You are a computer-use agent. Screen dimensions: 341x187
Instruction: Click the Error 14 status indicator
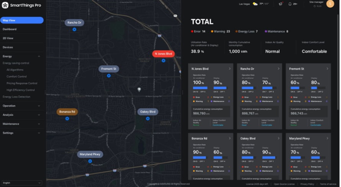click(198, 31)
